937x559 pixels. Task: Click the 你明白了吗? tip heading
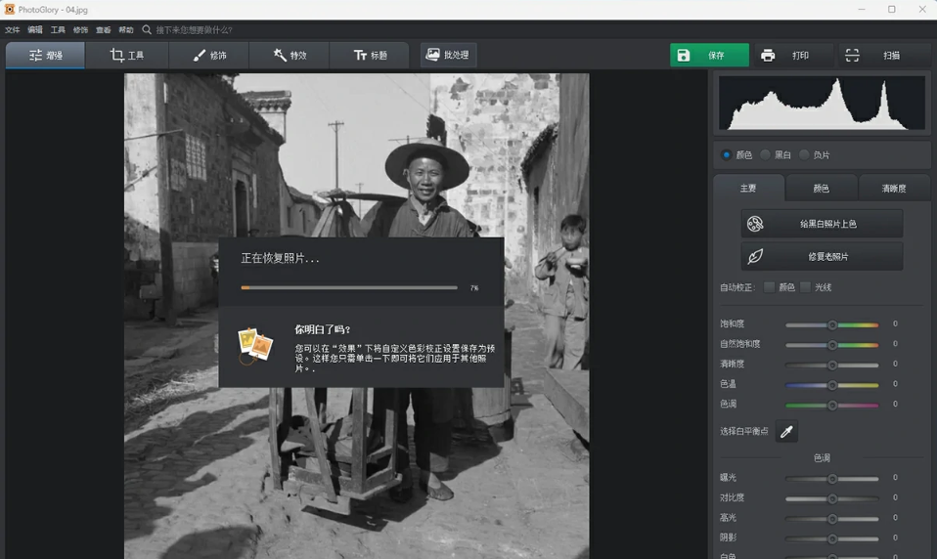point(322,329)
